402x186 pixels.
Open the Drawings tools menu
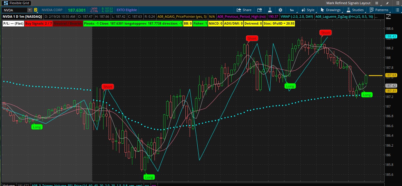331,10
